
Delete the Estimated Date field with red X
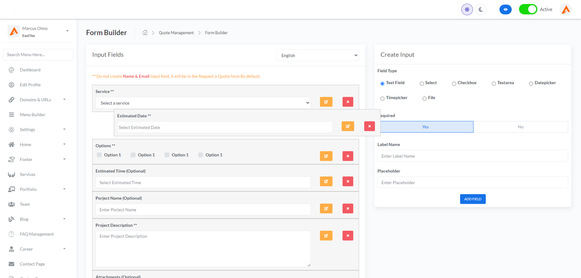369,126
